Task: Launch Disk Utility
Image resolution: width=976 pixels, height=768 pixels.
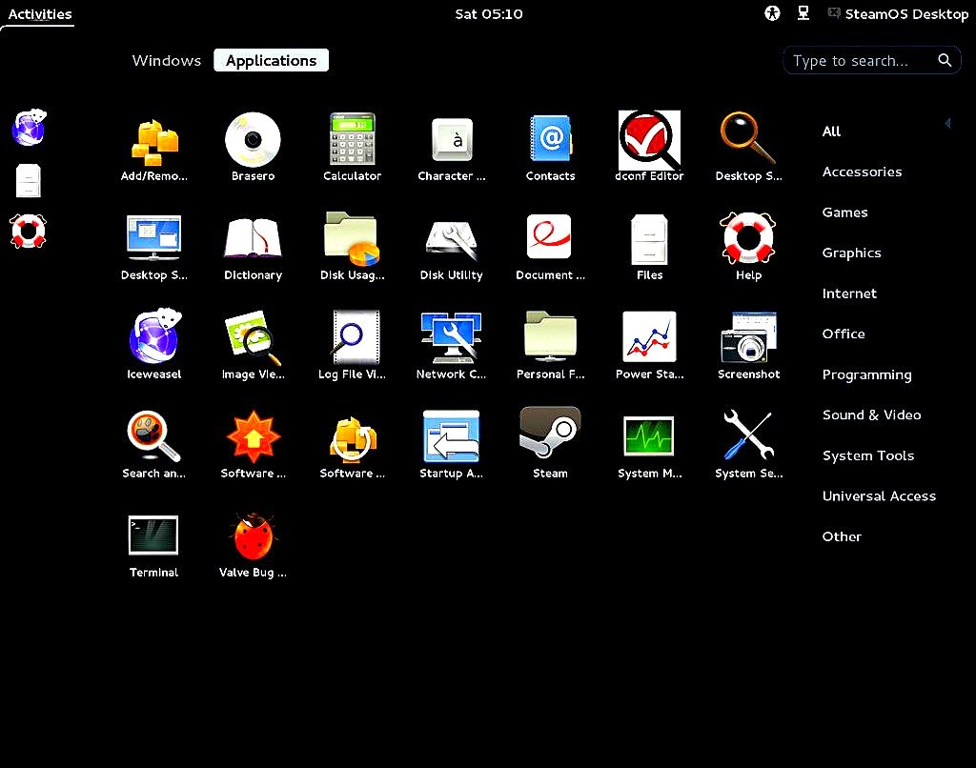Action: [451, 241]
